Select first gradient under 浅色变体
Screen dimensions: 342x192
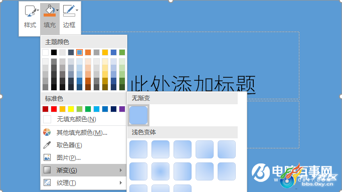pos(138,149)
